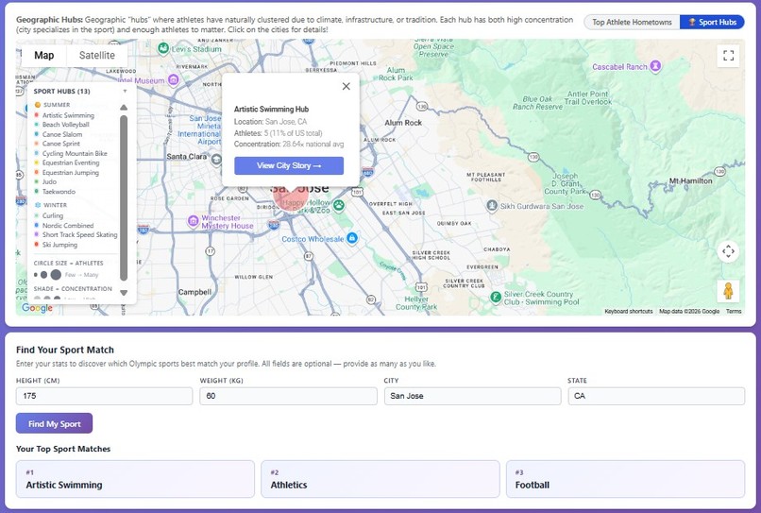Close the Artistic Swimming Hub popup
Screen dimensions: 761x513
tap(347, 87)
